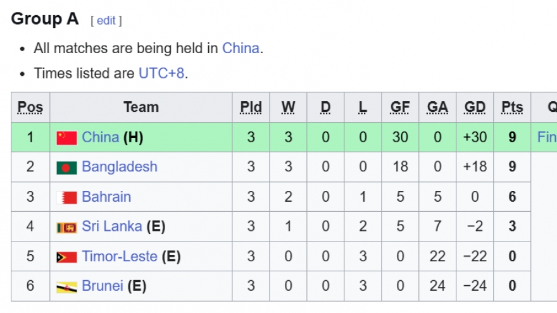Click the Bangladesh flag icon

[66, 168]
